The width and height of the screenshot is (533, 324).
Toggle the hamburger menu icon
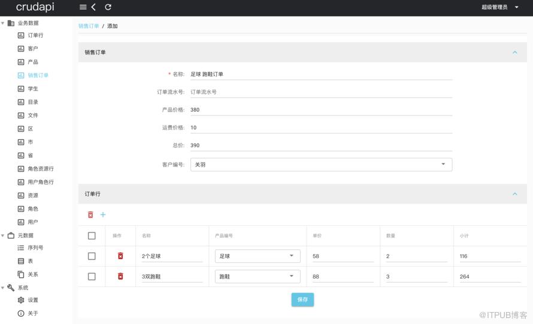click(83, 7)
